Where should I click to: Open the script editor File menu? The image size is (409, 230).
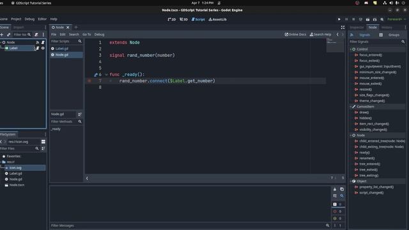54,34
